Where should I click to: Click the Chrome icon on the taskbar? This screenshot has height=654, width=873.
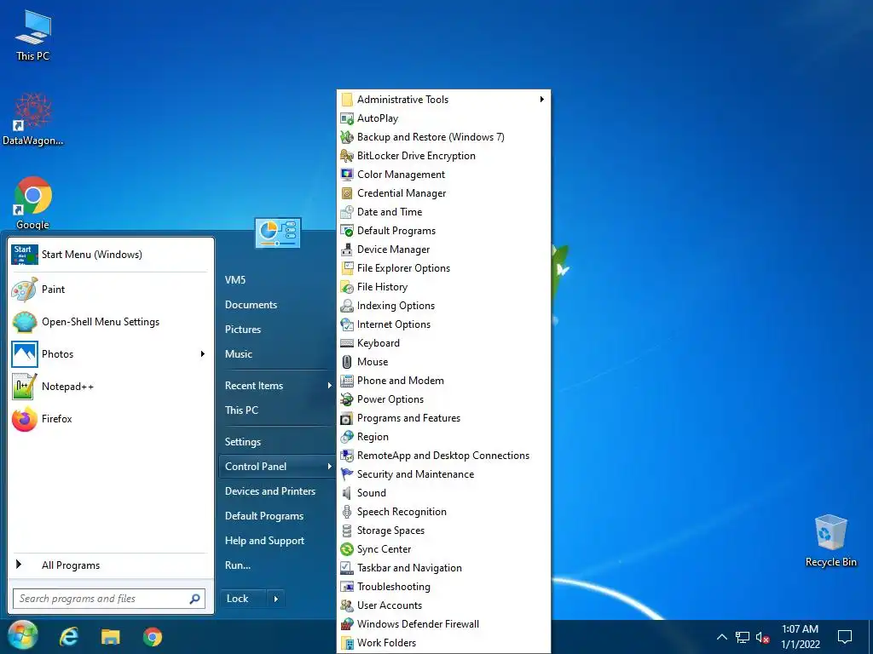(152, 637)
